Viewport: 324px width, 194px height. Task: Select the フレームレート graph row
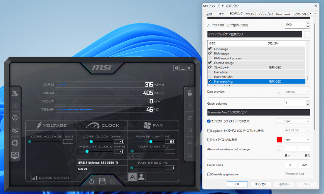click(256, 67)
